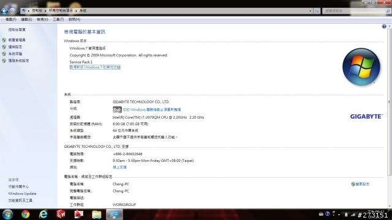The width and height of the screenshot is (392, 220).
Task: Click the Control Panel icon in address bar
Action: coord(24,11)
